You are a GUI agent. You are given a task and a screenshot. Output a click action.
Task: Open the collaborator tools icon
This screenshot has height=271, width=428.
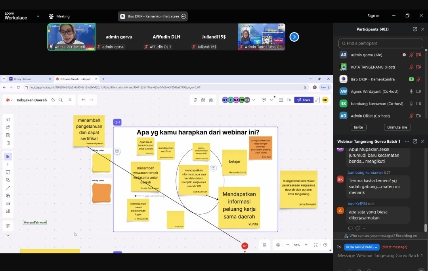click(8, 226)
